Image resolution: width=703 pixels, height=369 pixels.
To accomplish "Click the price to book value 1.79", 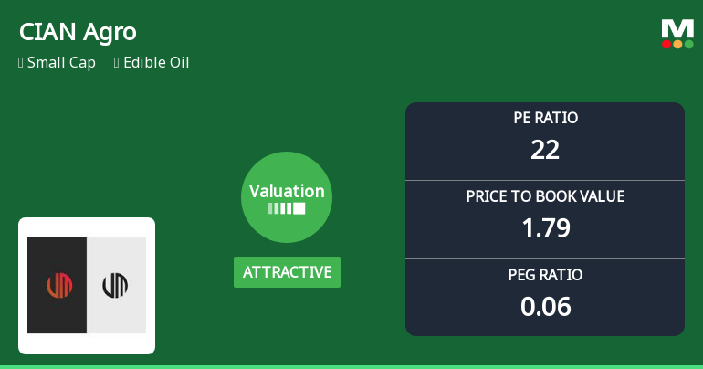I will [x=545, y=228].
